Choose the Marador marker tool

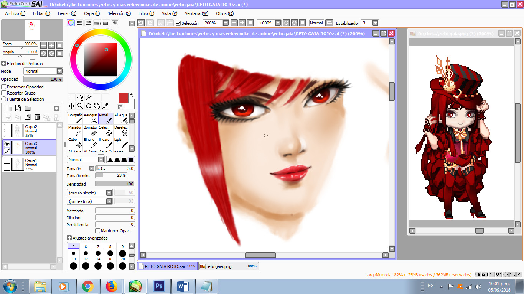pyautogui.click(x=75, y=131)
